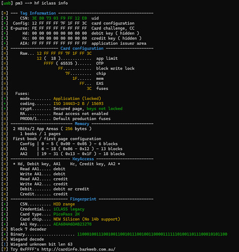Click 'Wiegand unknown bit len 63' warning

[x=41, y=244]
